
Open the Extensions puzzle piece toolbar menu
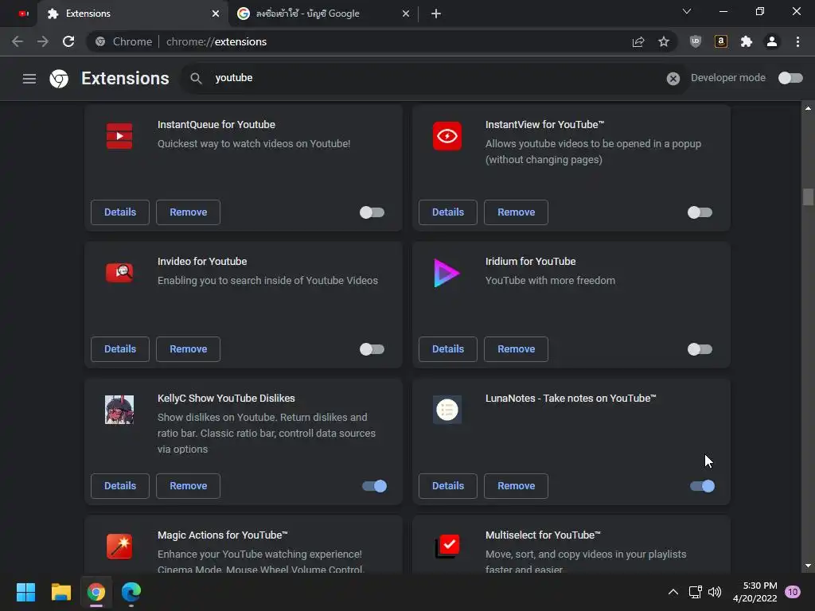[x=747, y=41]
